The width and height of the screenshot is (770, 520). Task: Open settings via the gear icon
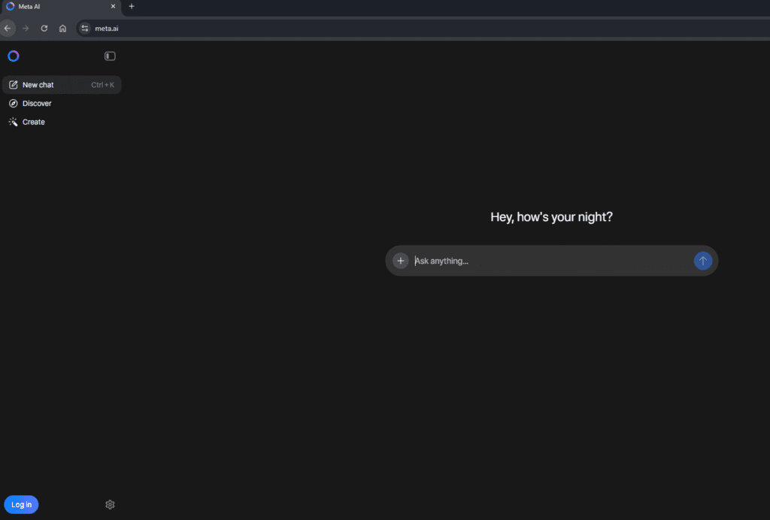[x=110, y=504]
